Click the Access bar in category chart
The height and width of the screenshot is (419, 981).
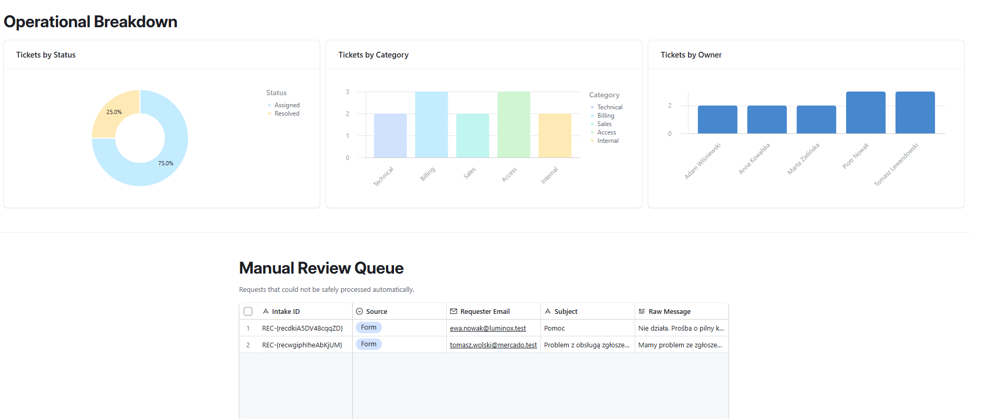pos(514,124)
